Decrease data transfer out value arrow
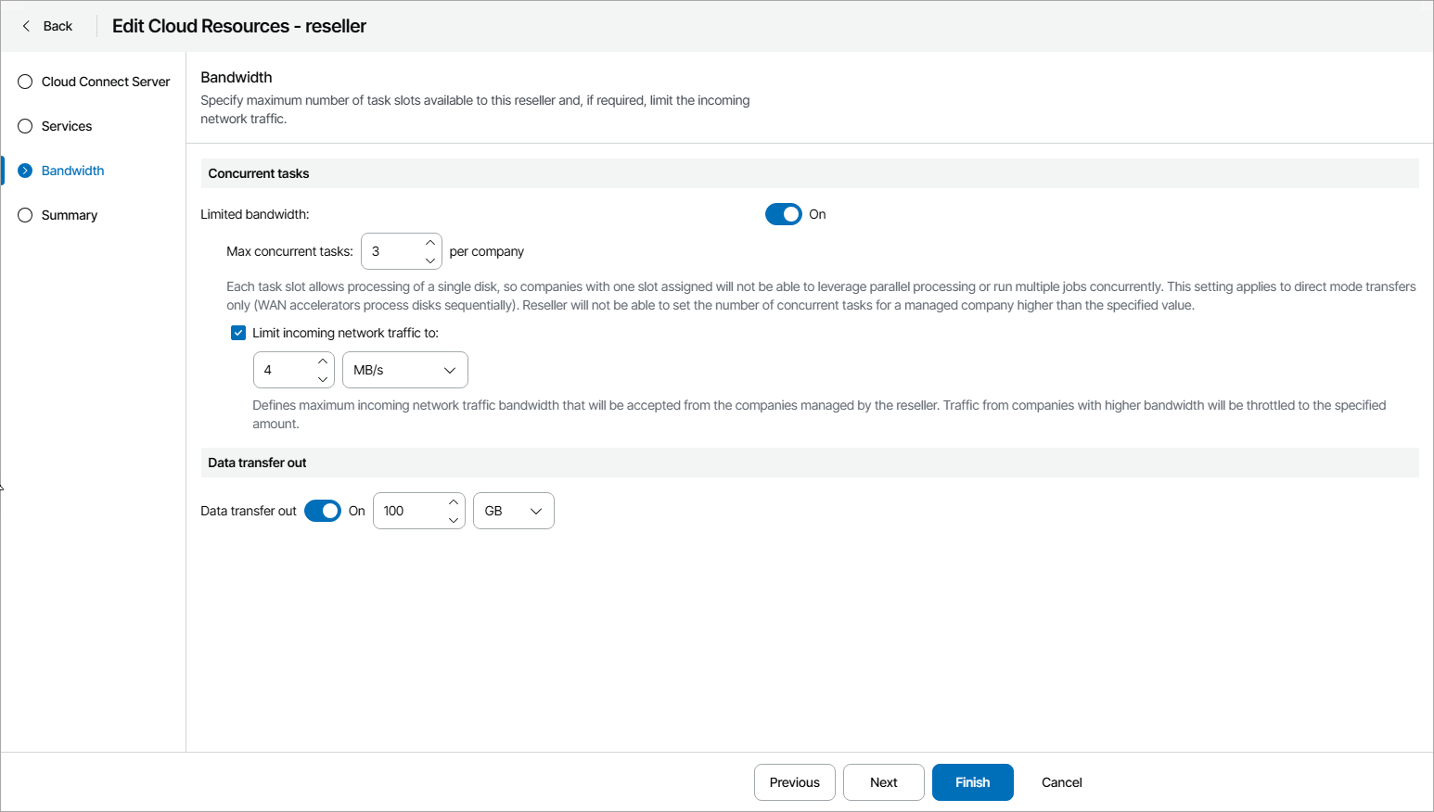Viewport: 1434px width, 812px height. (454, 520)
